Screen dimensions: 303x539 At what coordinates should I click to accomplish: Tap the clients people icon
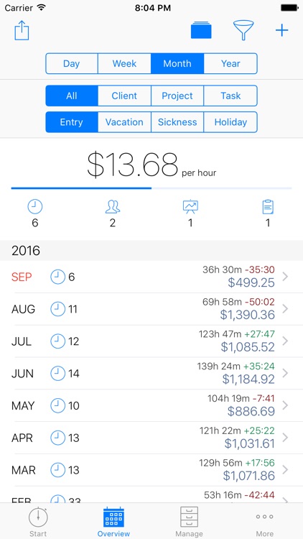coord(113,207)
